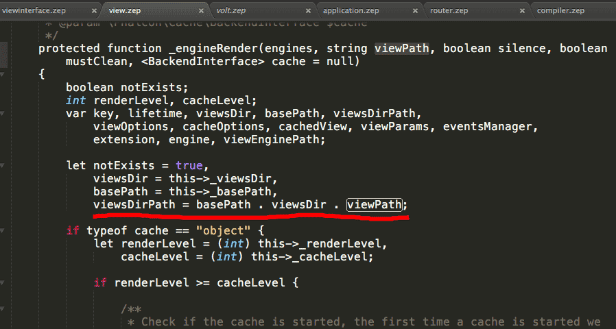Select the compiler.zep tab

561,11
